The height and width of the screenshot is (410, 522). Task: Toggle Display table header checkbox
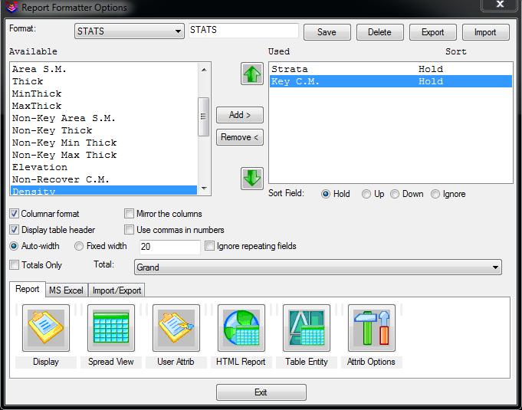point(14,230)
